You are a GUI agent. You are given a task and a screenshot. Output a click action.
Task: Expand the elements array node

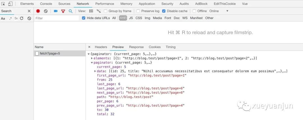(92, 58)
